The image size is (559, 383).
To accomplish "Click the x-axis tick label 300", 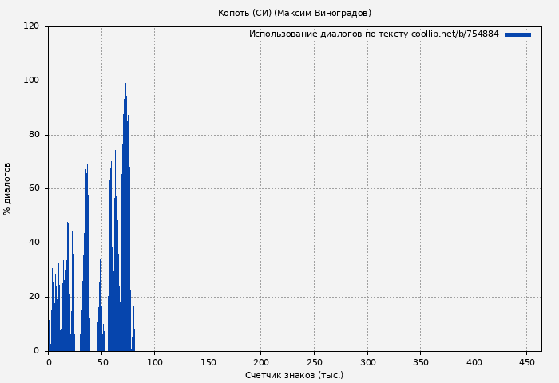I will 367,362.
